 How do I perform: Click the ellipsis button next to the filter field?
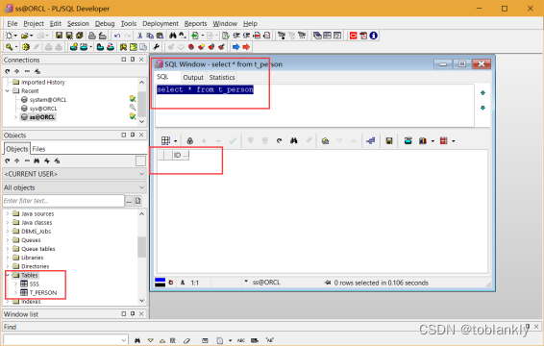(x=129, y=201)
